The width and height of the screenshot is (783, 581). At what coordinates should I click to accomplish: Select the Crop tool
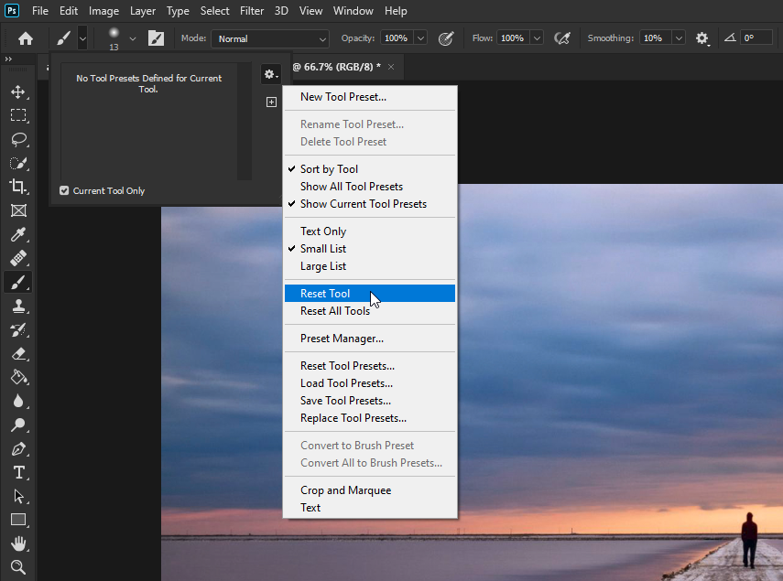coord(17,187)
